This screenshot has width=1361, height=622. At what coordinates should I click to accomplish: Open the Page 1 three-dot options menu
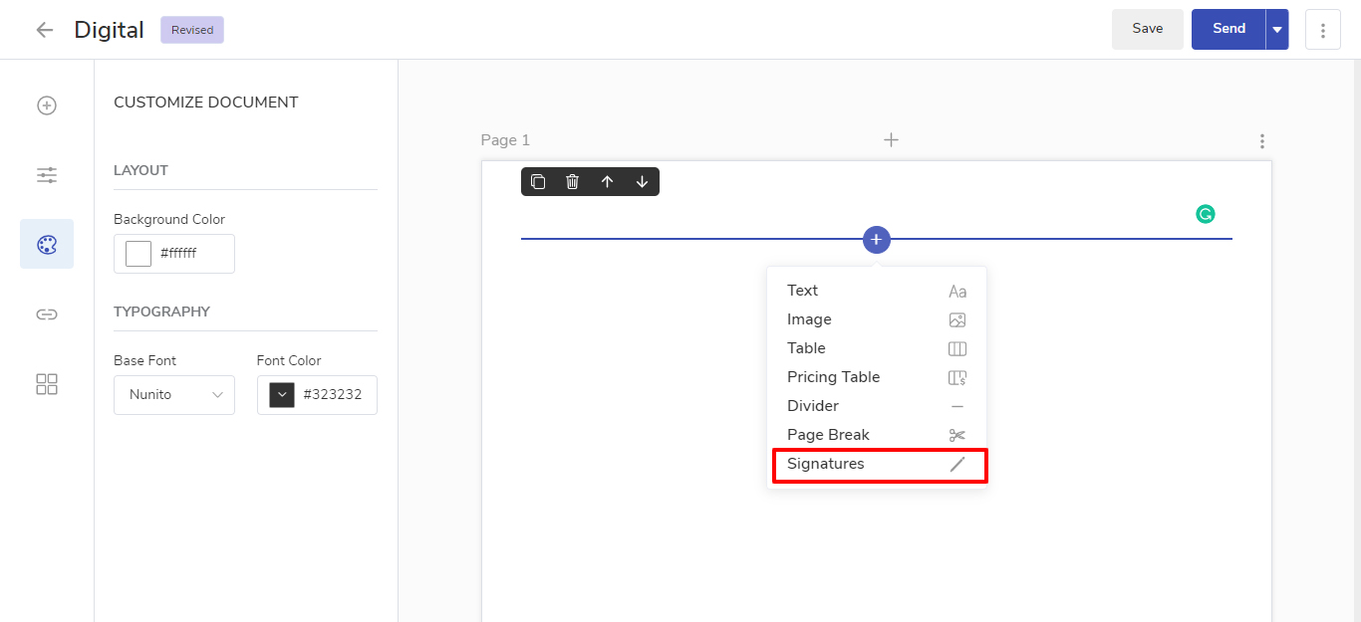point(1262,141)
